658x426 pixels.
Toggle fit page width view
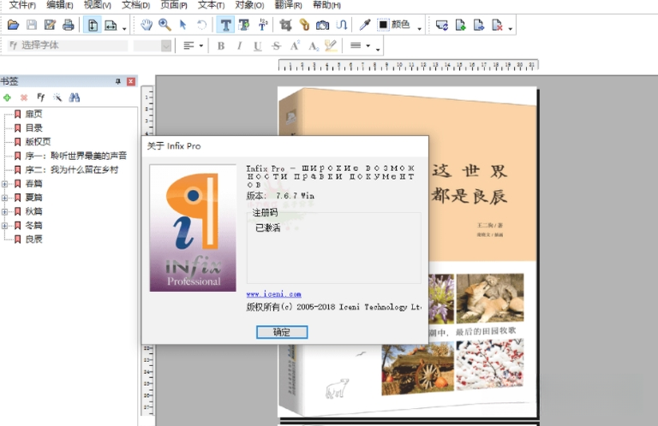pyautogui.click(x=111, y=25)
